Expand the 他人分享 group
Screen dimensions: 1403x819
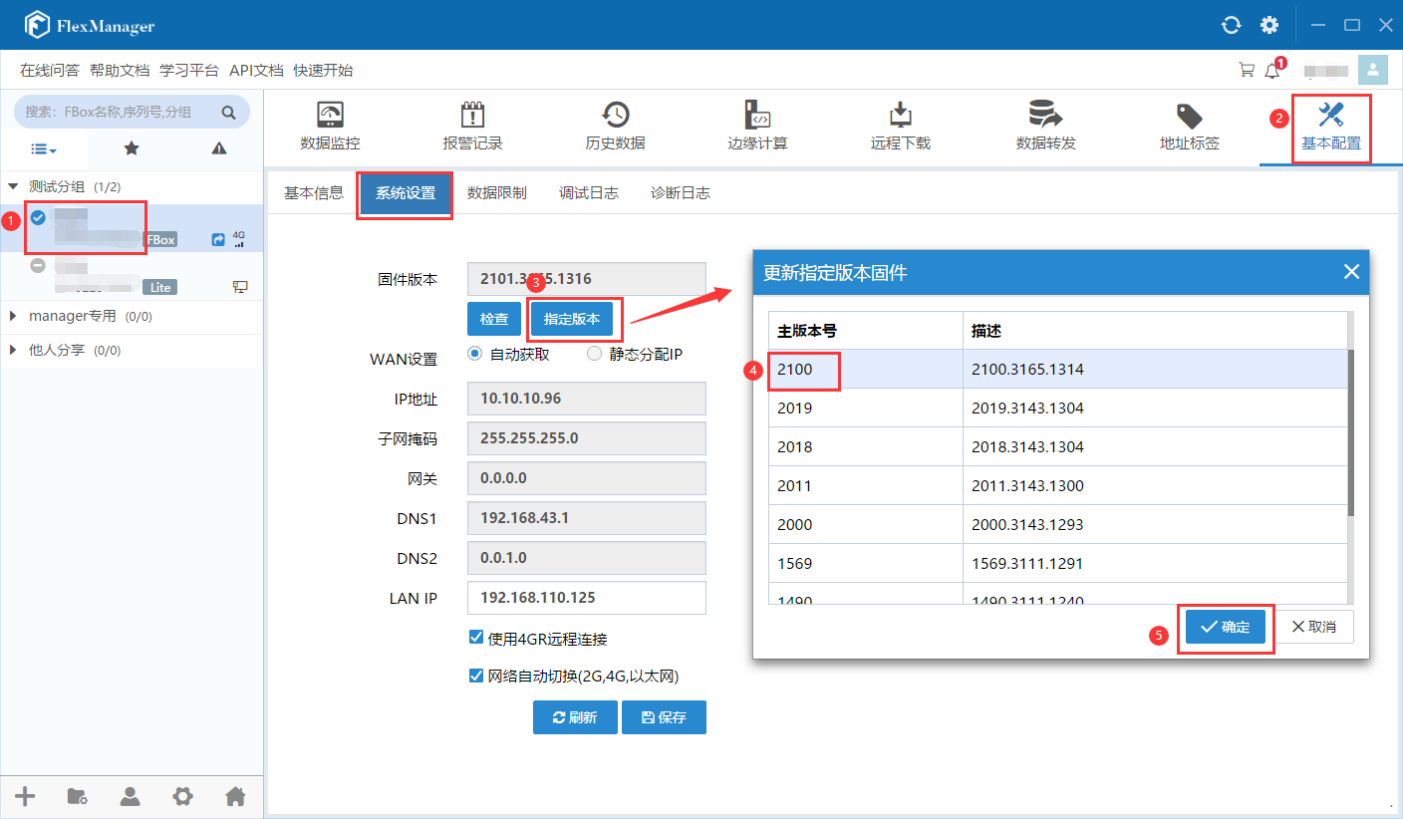14,350
